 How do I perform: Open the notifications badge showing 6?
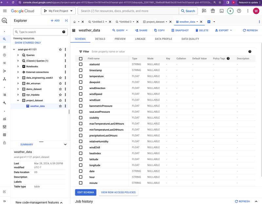(x=230, y=11)
